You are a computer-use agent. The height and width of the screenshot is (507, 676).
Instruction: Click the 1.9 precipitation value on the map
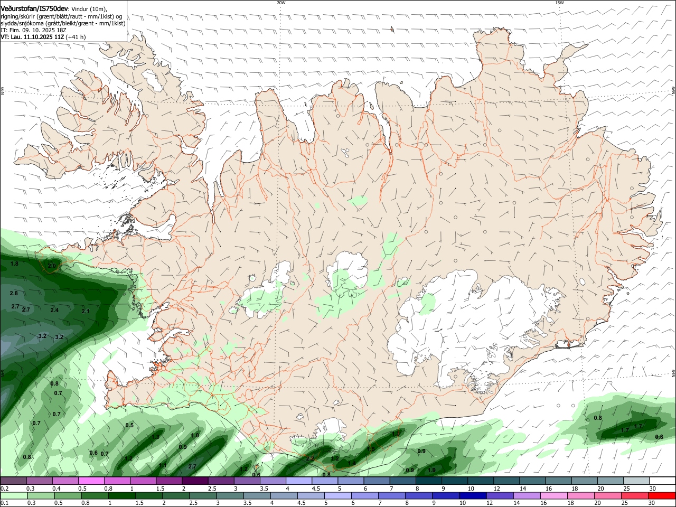[x=431, y=470]
